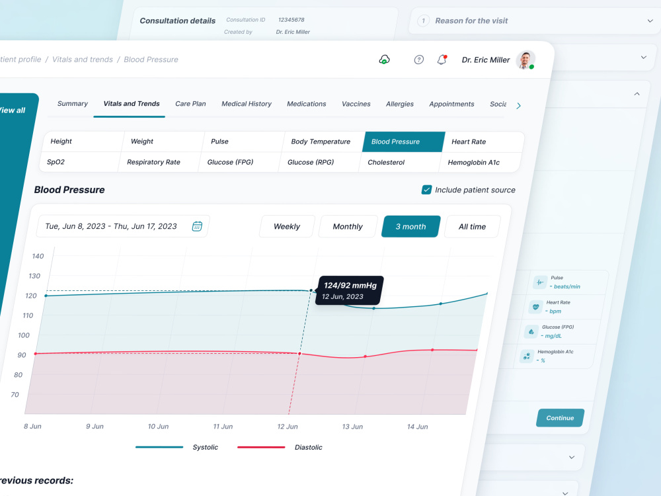Choose the Heart Rate vital
Image resolution: width=661 pixels, height=496 pixels.
[484, 142]
